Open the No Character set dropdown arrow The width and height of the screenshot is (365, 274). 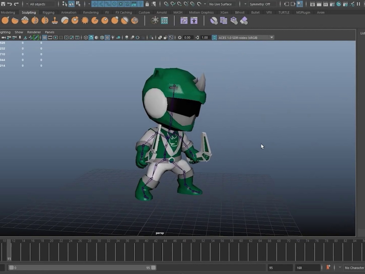pyautogui.click(x=340, y=267)
